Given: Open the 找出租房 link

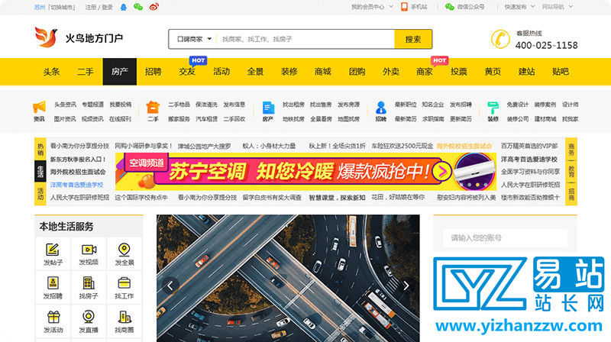Looking at the screenshot, I should (293, 105).
